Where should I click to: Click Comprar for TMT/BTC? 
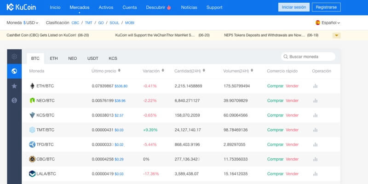(x=275, y=130)
